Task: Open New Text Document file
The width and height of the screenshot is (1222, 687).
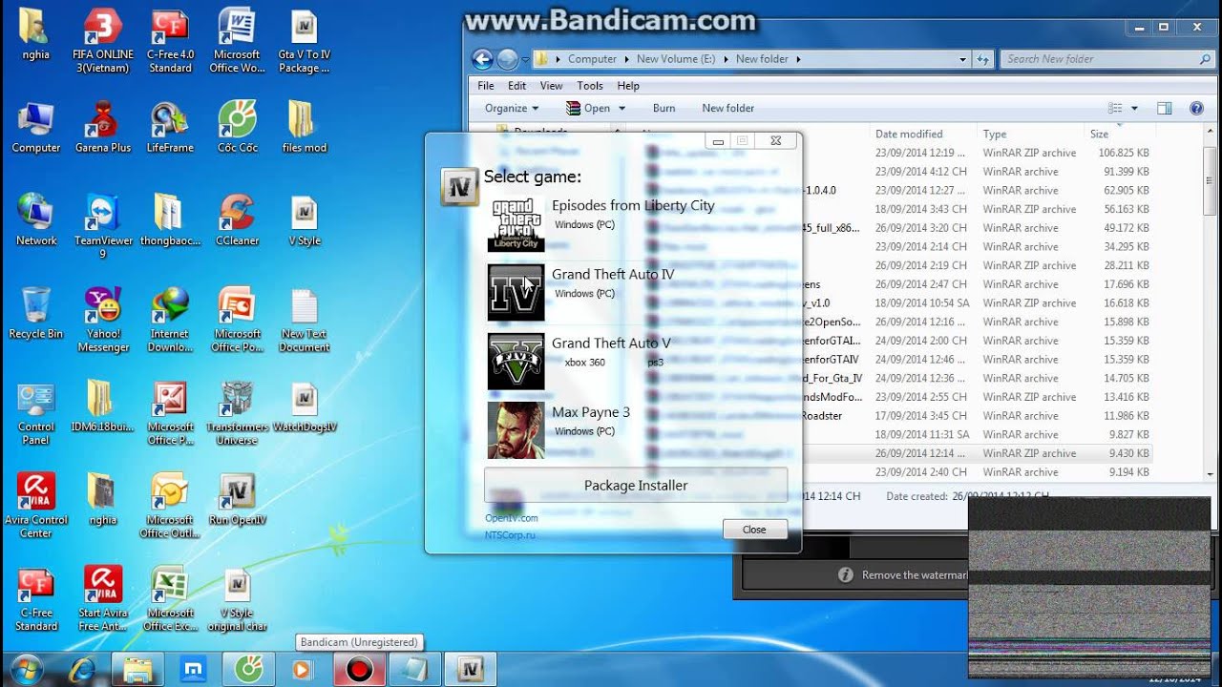Action: click(304, 320)
